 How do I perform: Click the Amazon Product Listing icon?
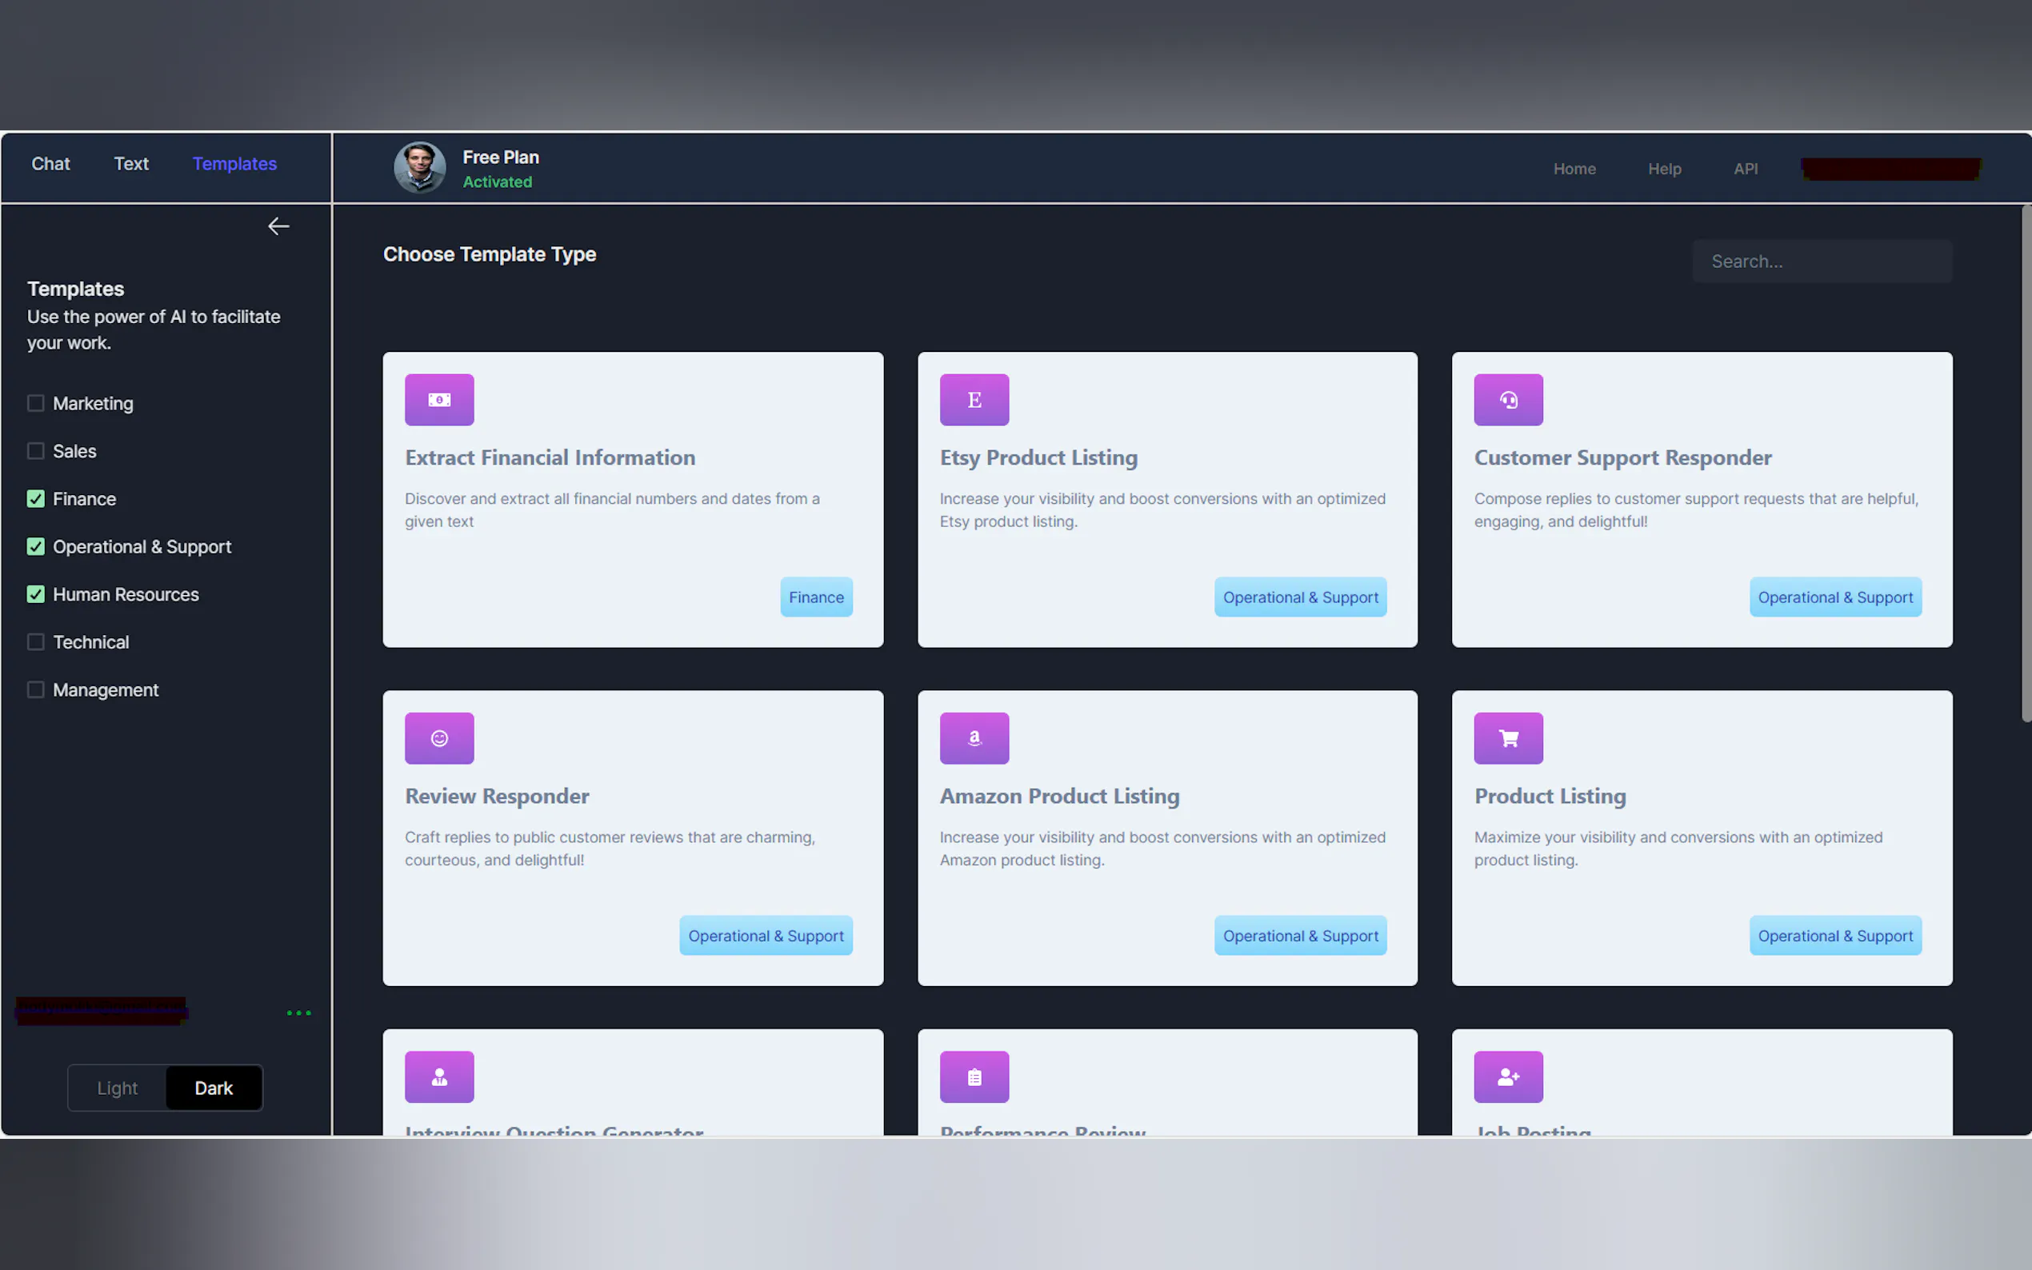click(974, 738)
